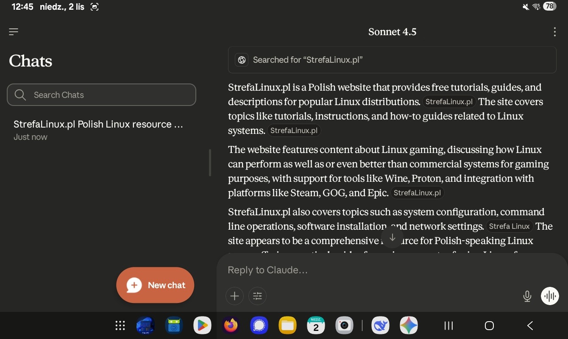The width and height of the screenshot is (568, 339).
Task: Expand the Searched for "StrefaLinux.pl" result box
Action: point(392,60)
